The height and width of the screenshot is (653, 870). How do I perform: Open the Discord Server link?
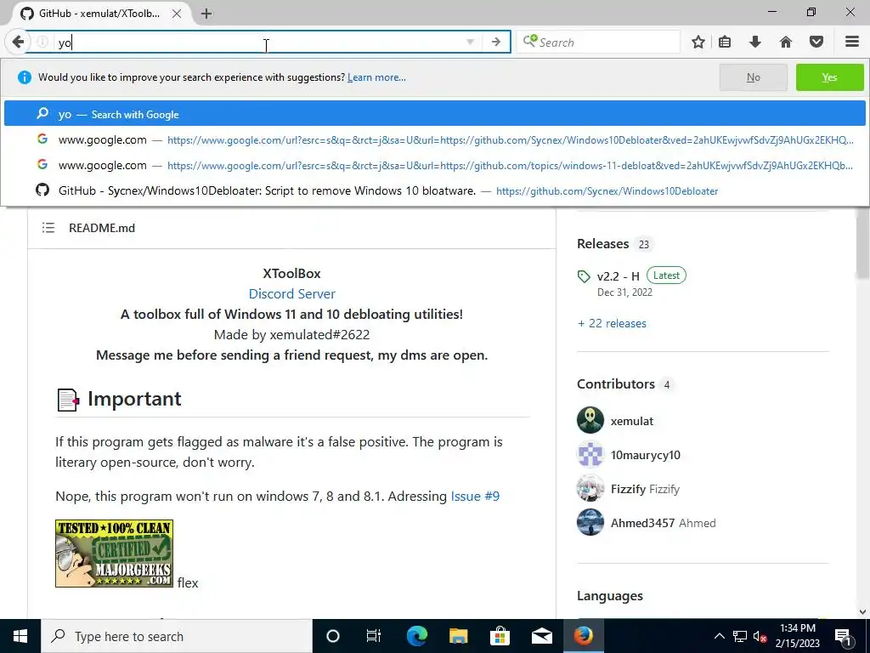292,293
